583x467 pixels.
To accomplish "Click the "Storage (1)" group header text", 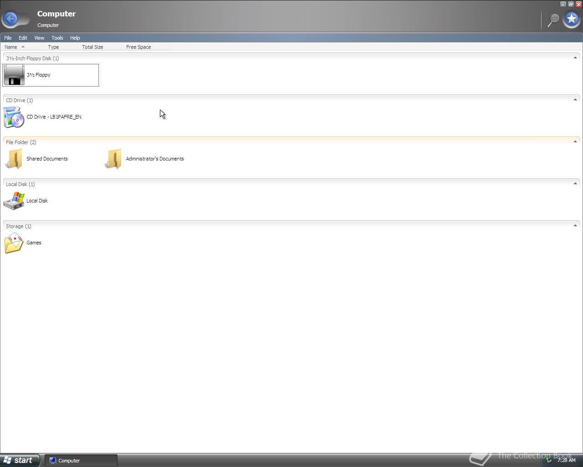I will point(19,226).
